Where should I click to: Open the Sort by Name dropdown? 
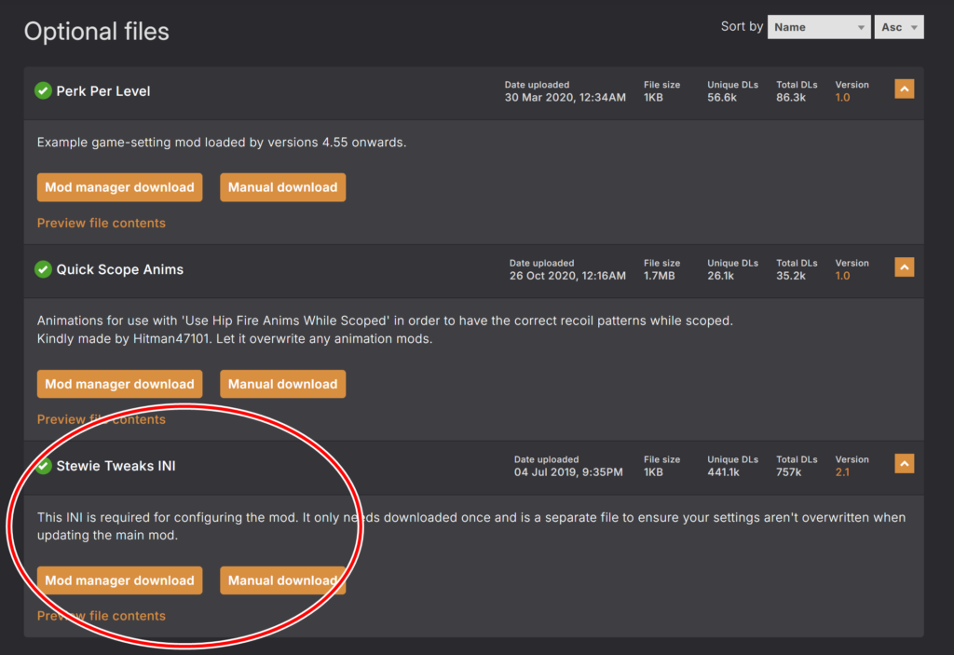pyautogui.click(x=818, y=27)
